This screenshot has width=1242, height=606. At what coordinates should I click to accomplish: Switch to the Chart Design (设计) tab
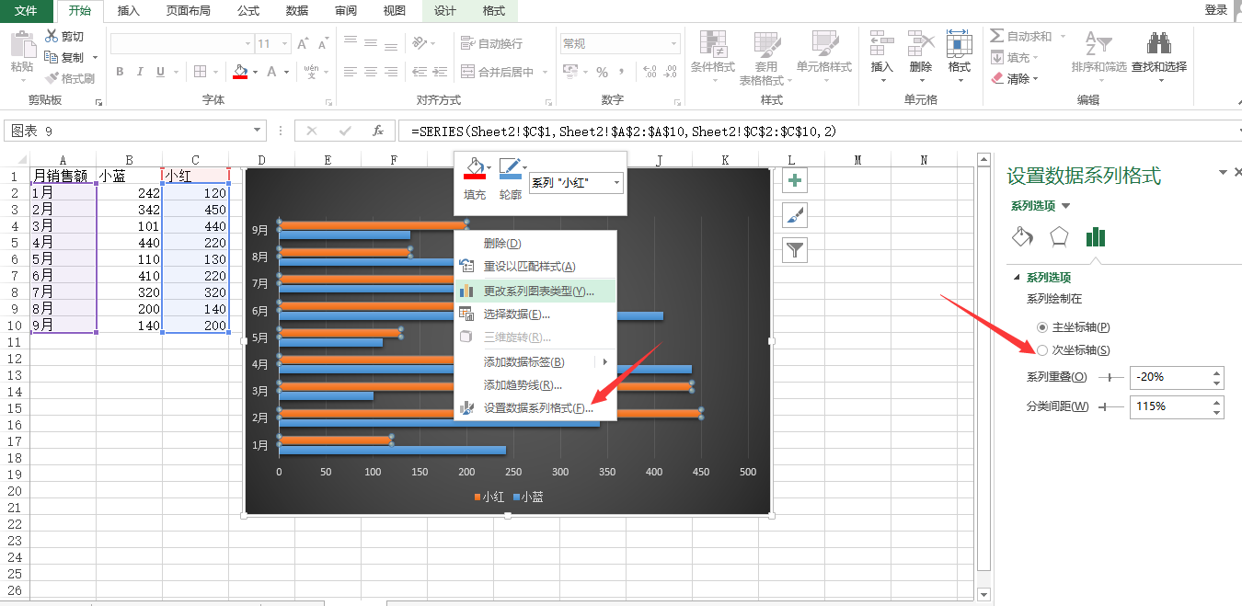tap(445, 11)
